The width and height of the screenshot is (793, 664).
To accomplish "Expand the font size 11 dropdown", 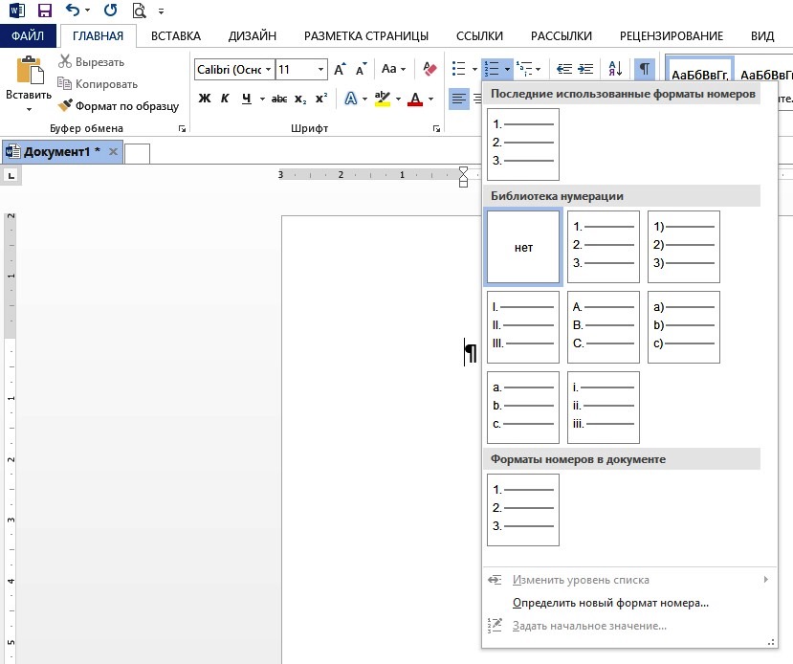I will click(x=320, y=69).
